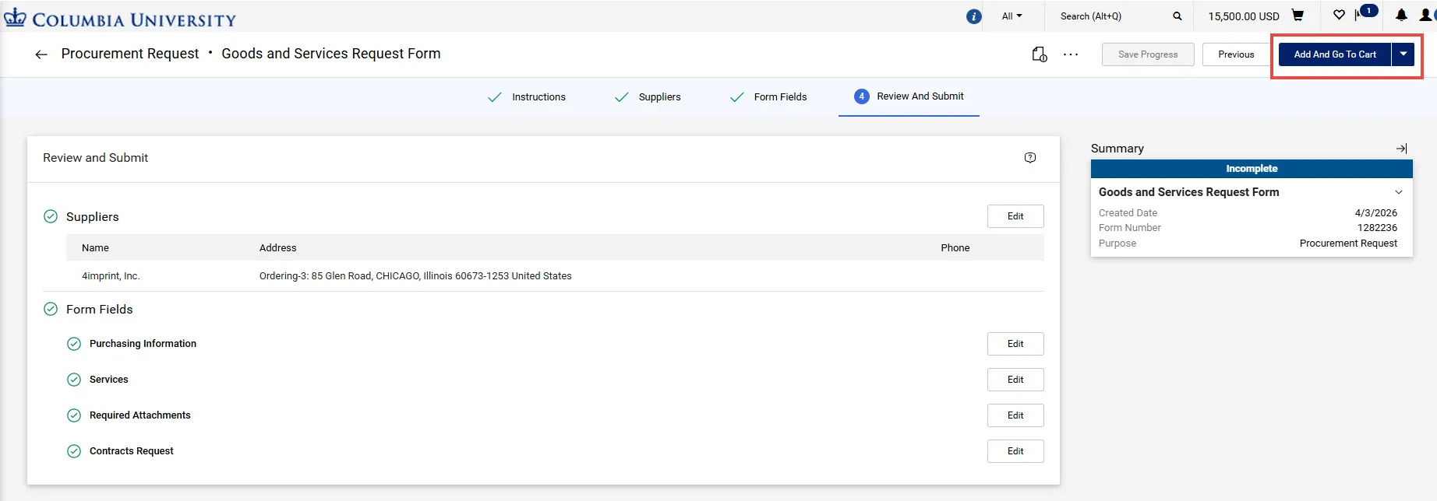1437x501 pixels.
Task: Collapse Goods and Services Request Form summary chevron
Action: pos(1399,192)
